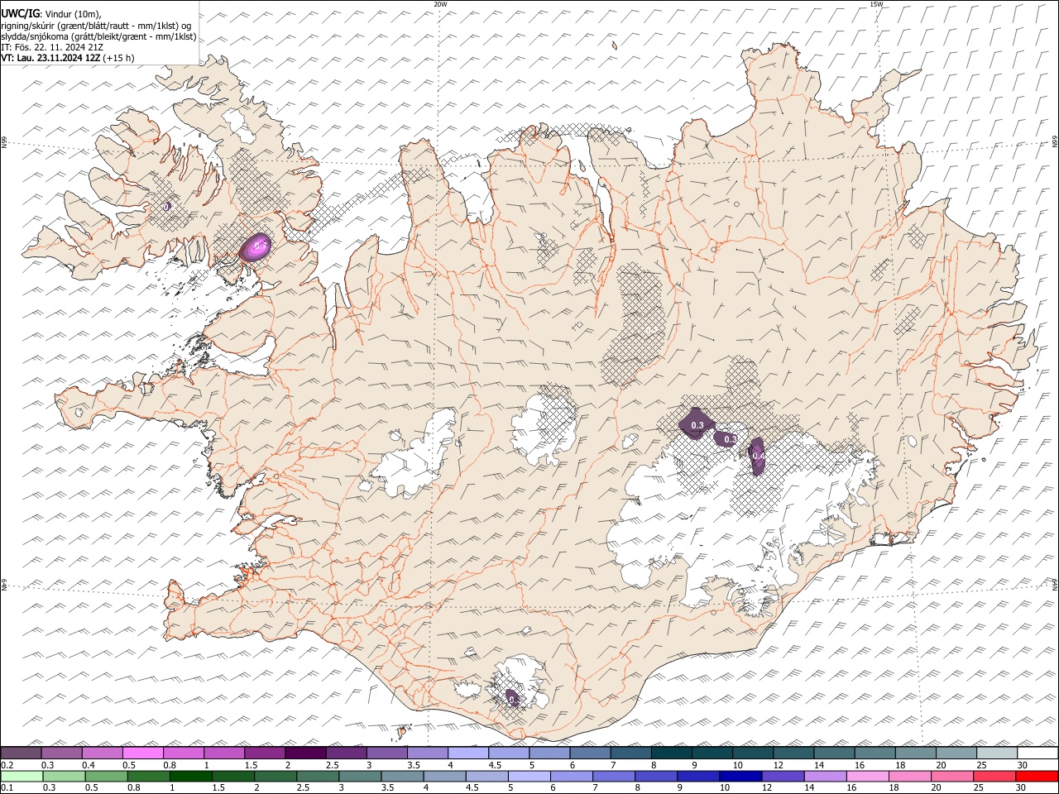The width and height of the screenshot is (1059, 794).
Task: Pick the gray-teal 3 swatch on rain scale
Action: pos(360,776)
